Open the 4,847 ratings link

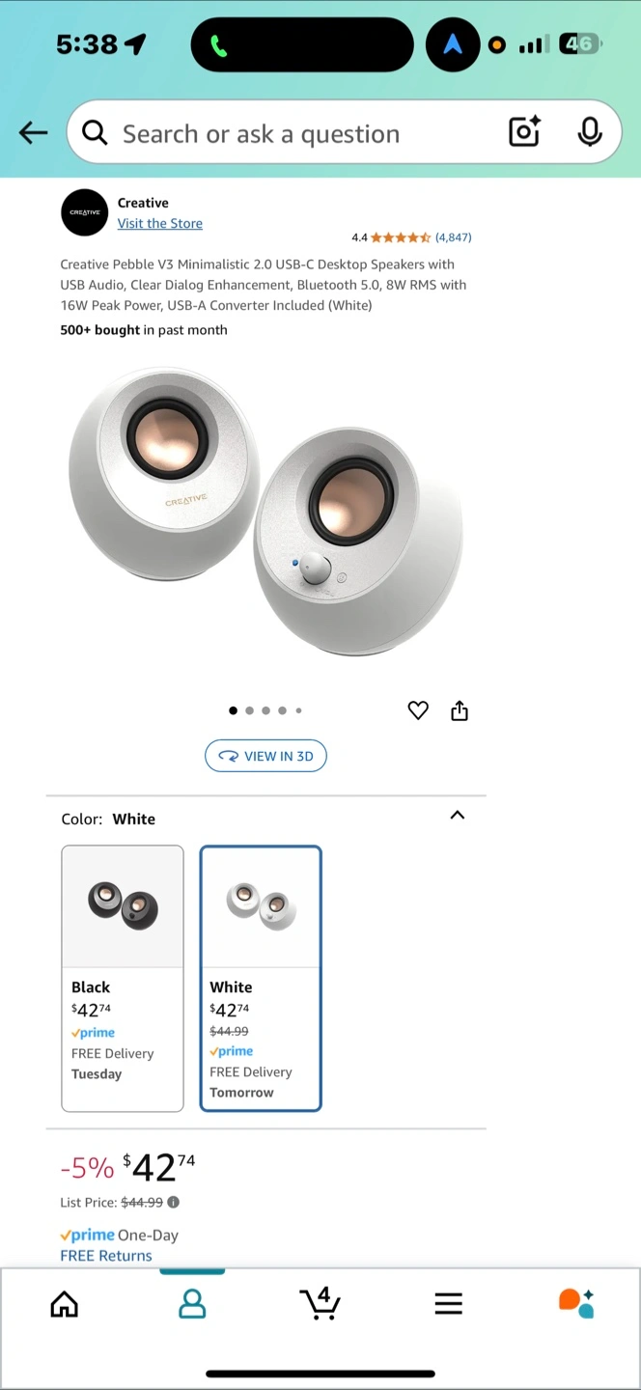454,237
